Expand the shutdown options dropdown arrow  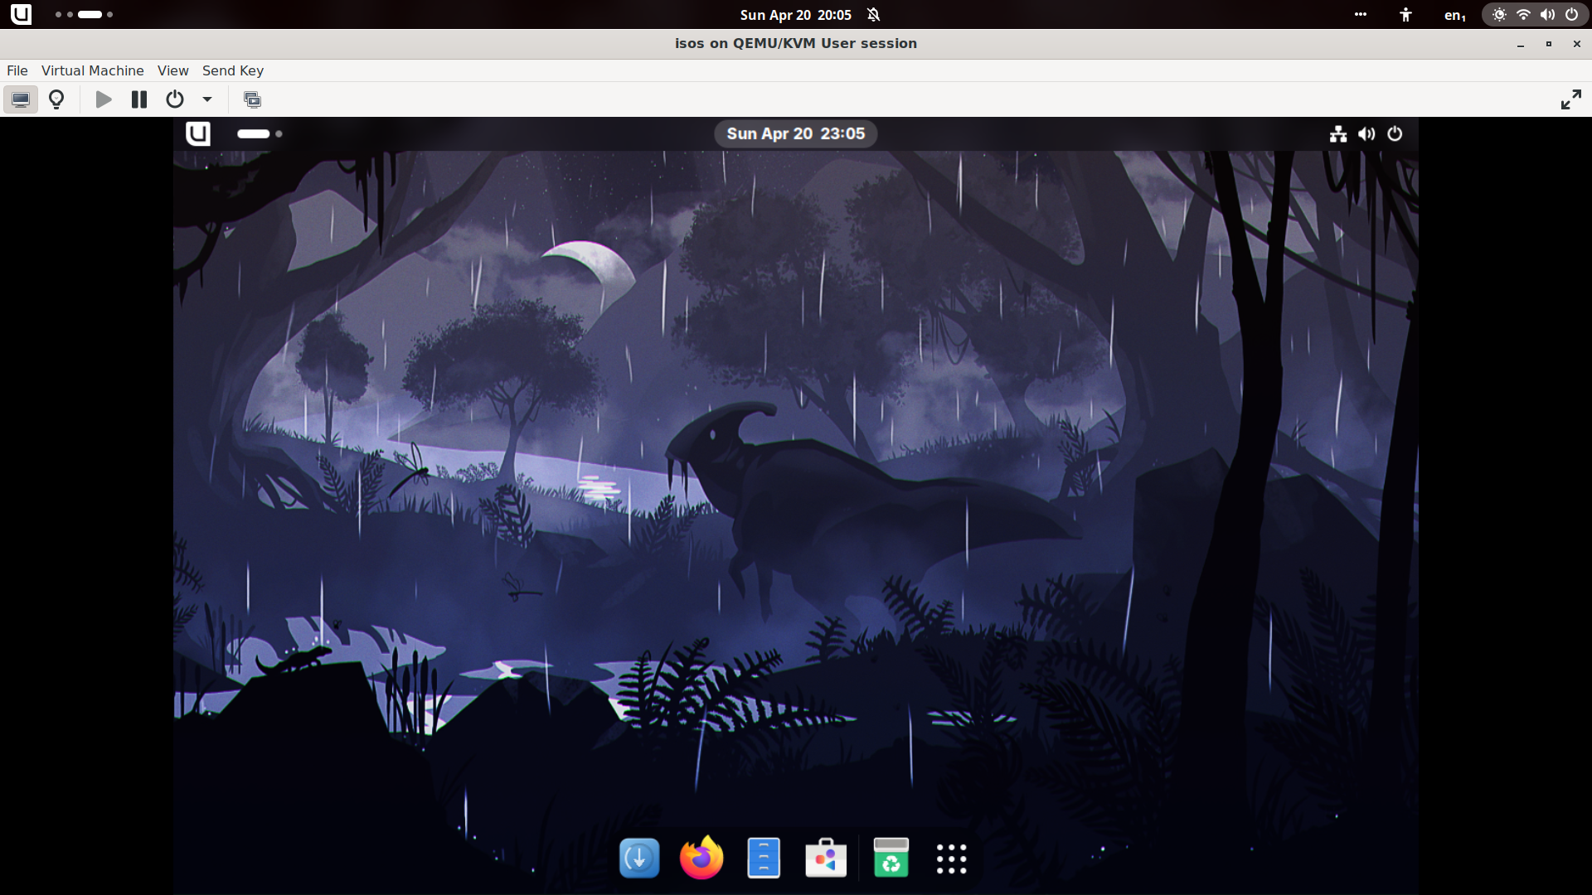tap(207, 99)
